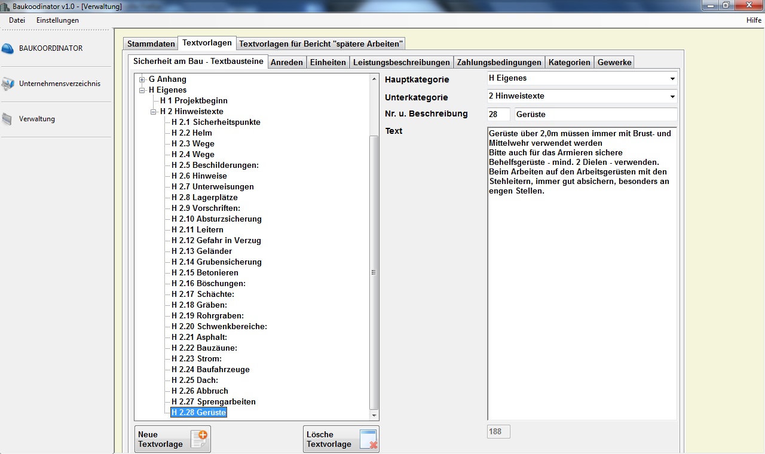The height and width of the screenshot is (454, 765).
Task: Switch to the Leistungsbeschreibungen tab
Action: 401,62
